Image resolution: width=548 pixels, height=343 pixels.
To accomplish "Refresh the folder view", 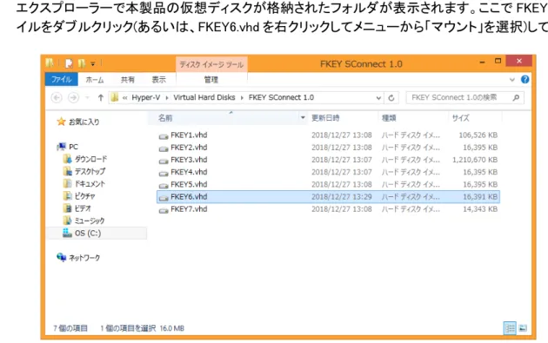I will [391, 98].
